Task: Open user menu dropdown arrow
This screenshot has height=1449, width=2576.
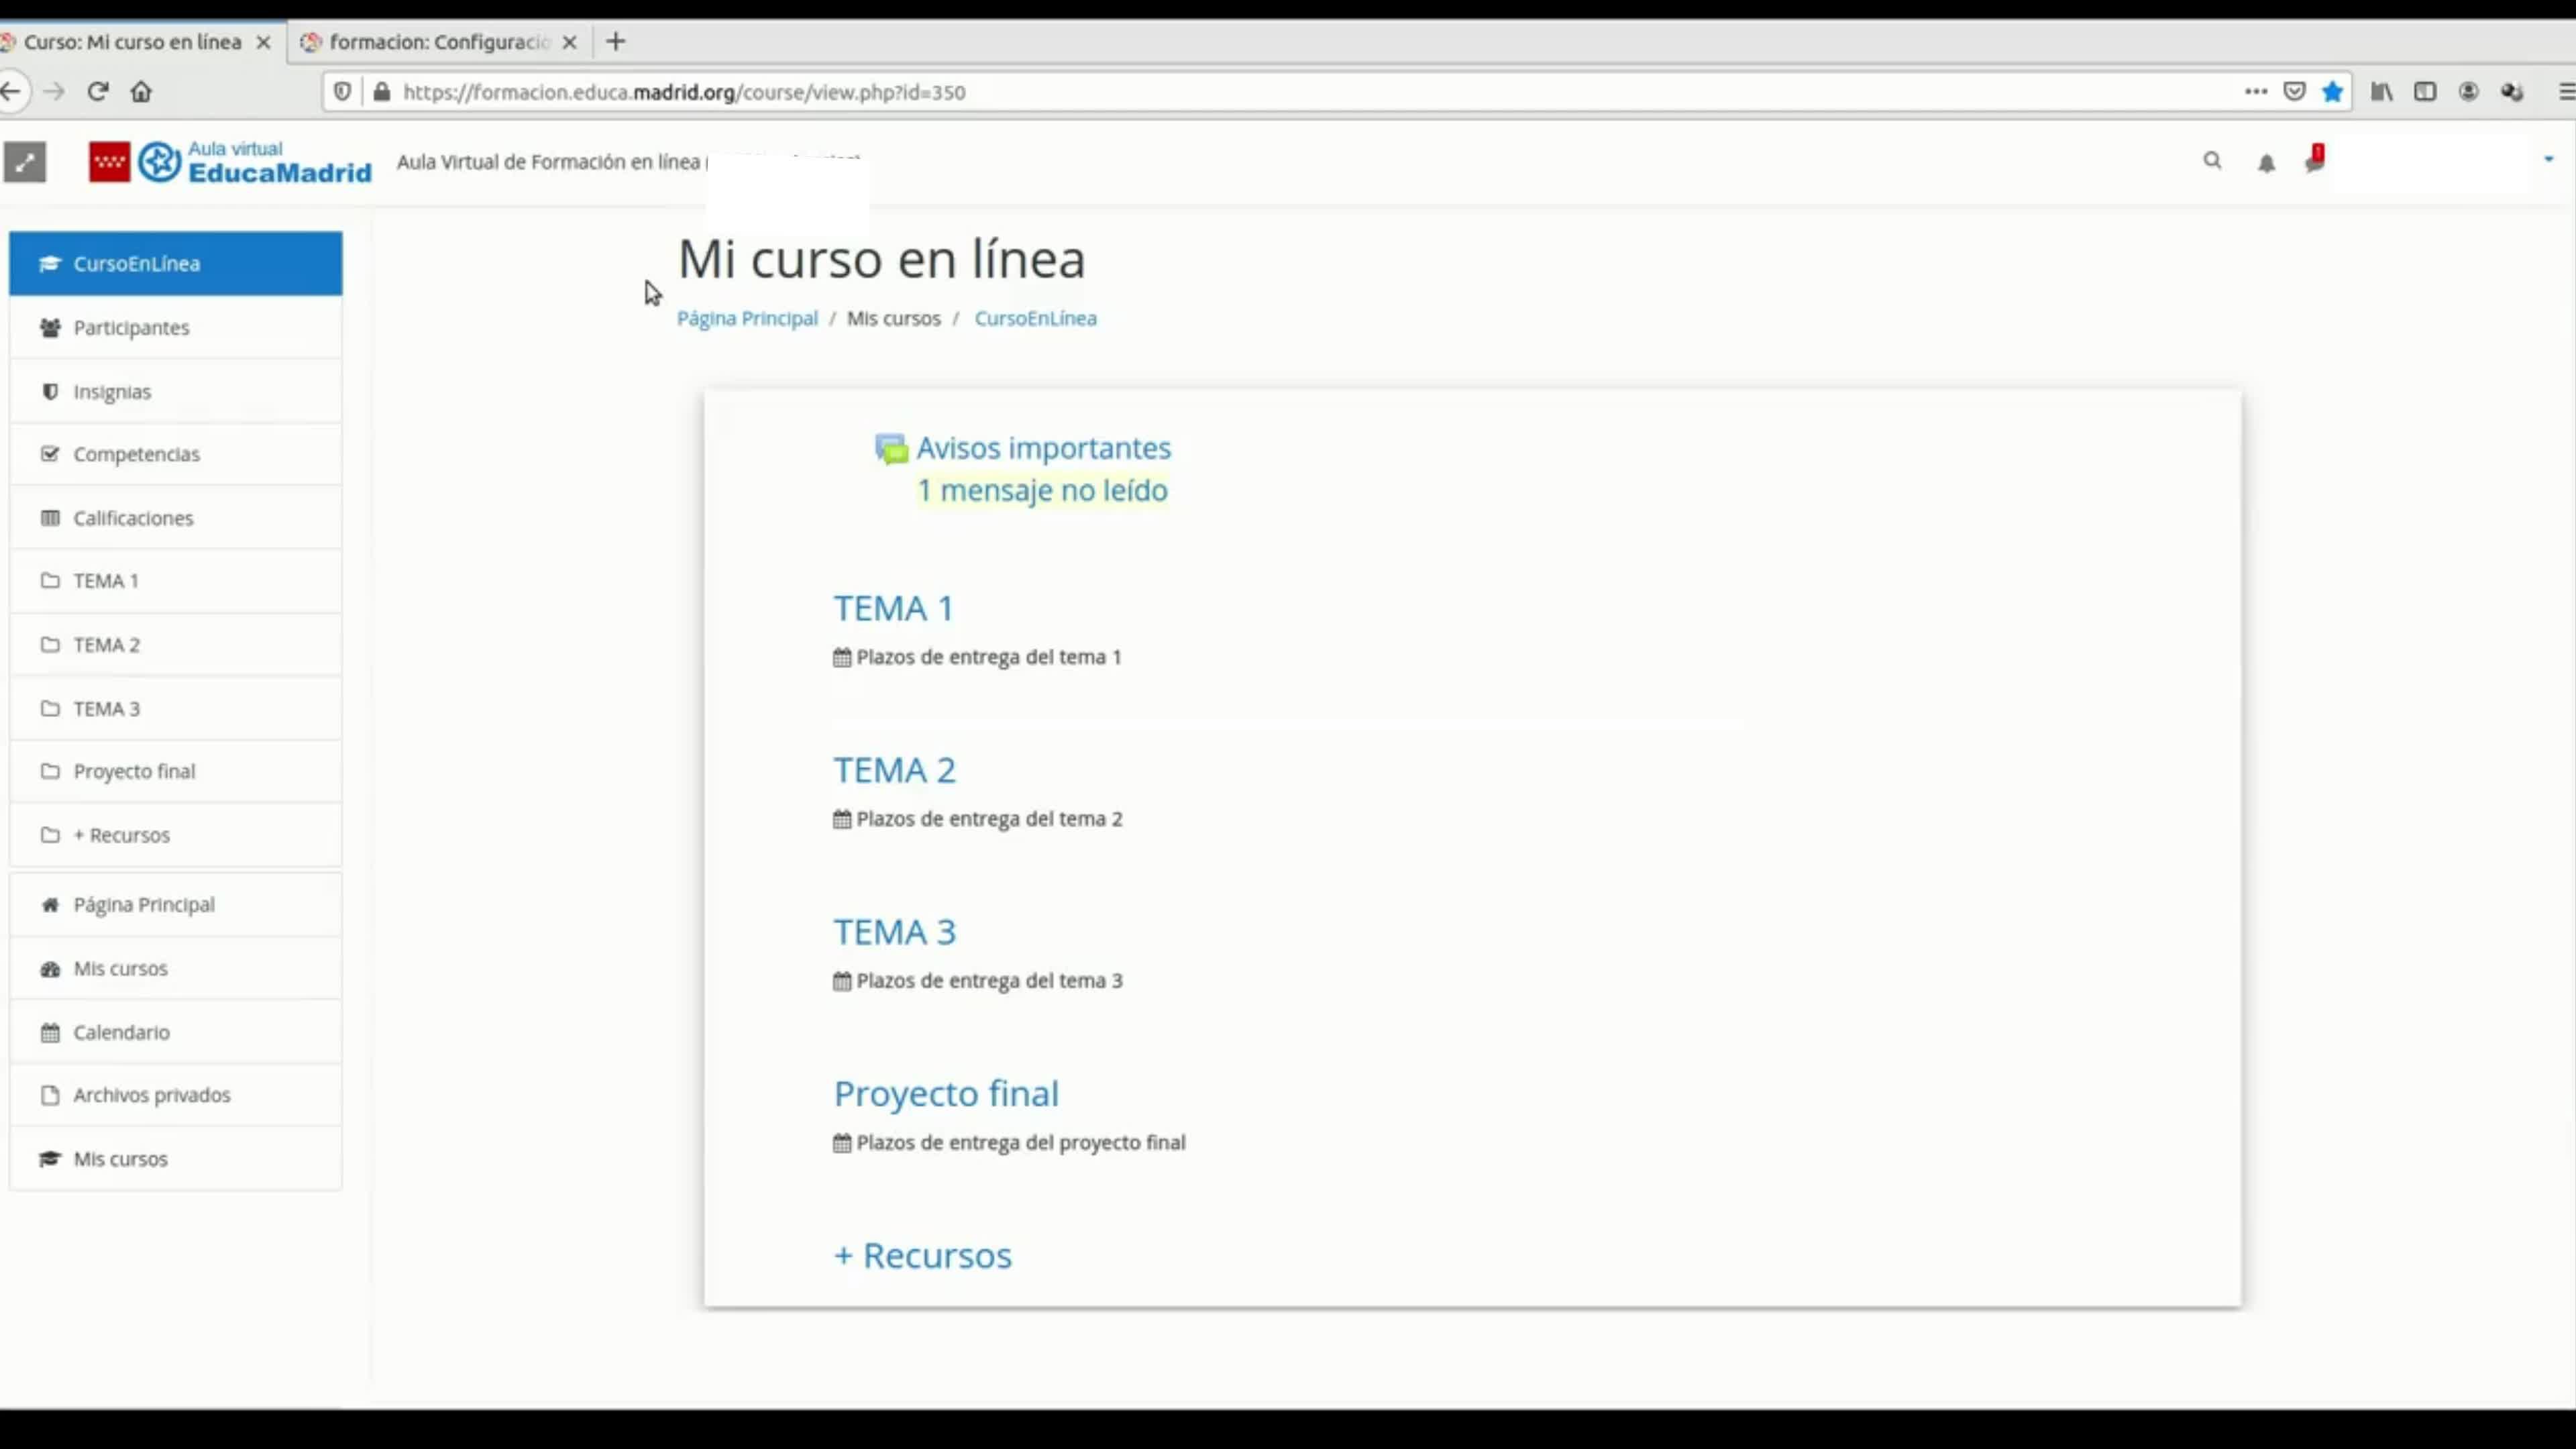Action: point(2548,159)
